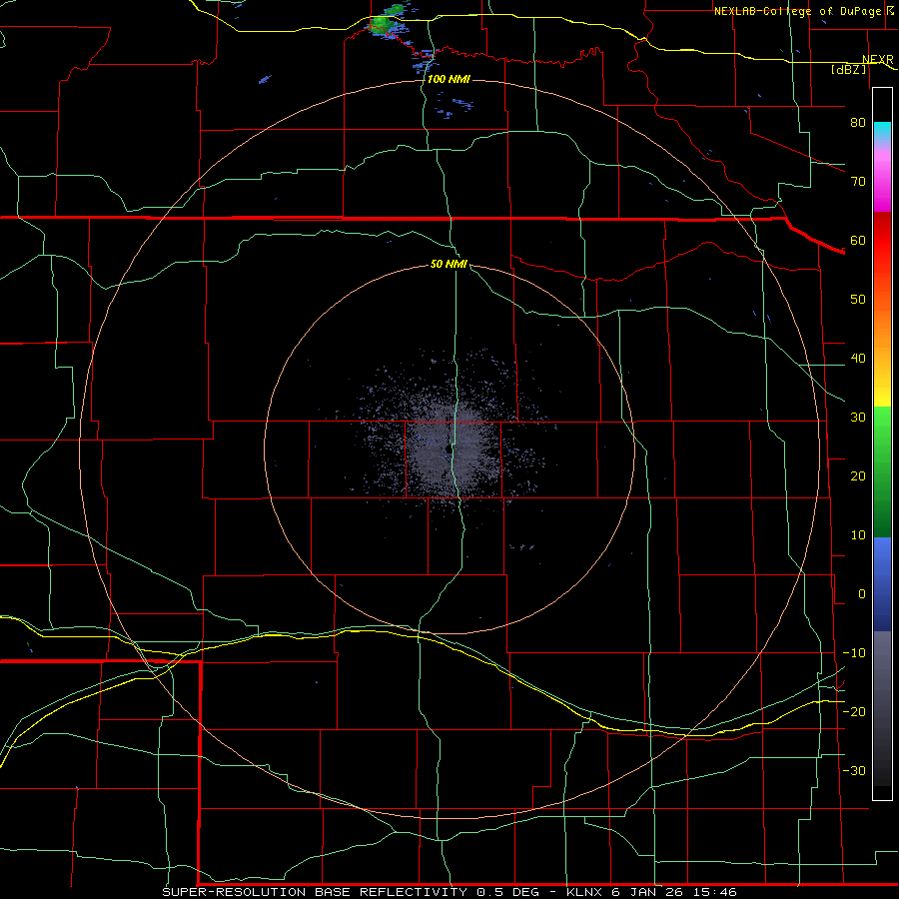
Task: Click the 50 value on the dBZ scale
Action: pos(858,300)
